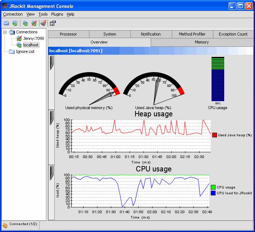Click the 'load (%)' axis label

coord(58,190)
